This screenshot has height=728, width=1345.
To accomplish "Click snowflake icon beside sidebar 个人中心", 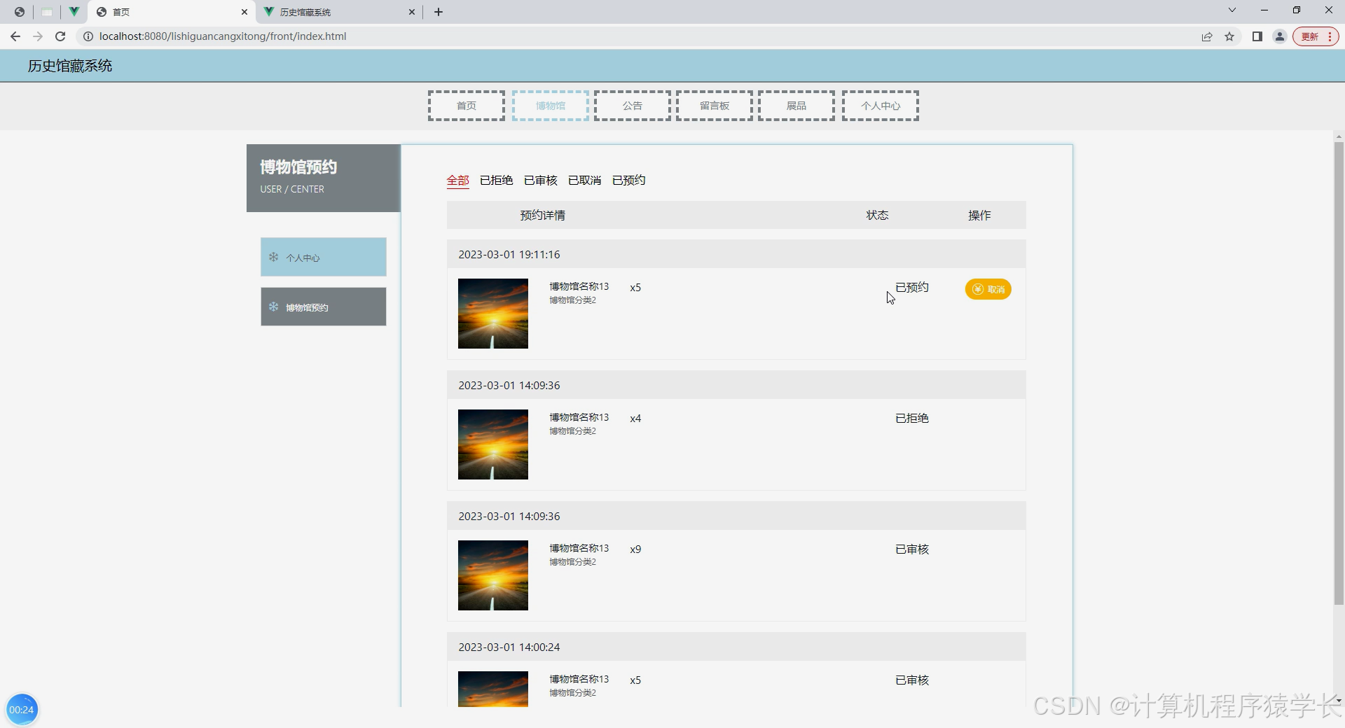I will (274, 257).
